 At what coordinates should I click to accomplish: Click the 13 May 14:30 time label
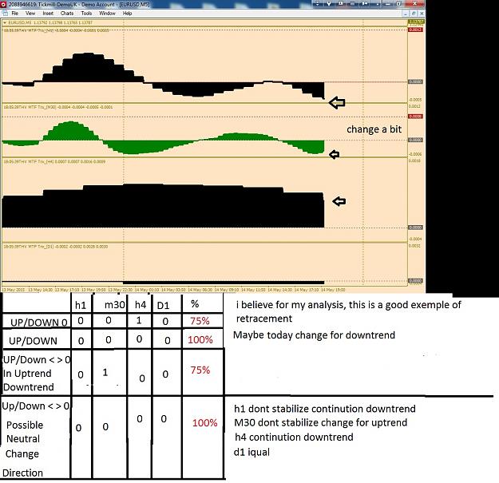pos(41,290)
